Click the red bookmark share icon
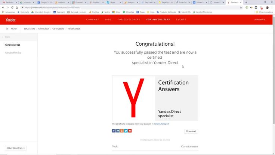Screen dimensions: 275x155 click(130, 131)
